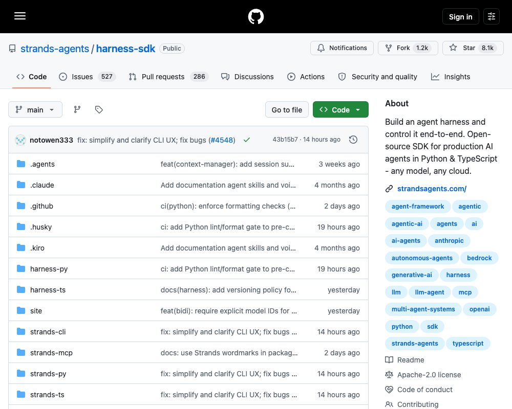
Task: Open the Issues tab
Action: tap(87, 77)
